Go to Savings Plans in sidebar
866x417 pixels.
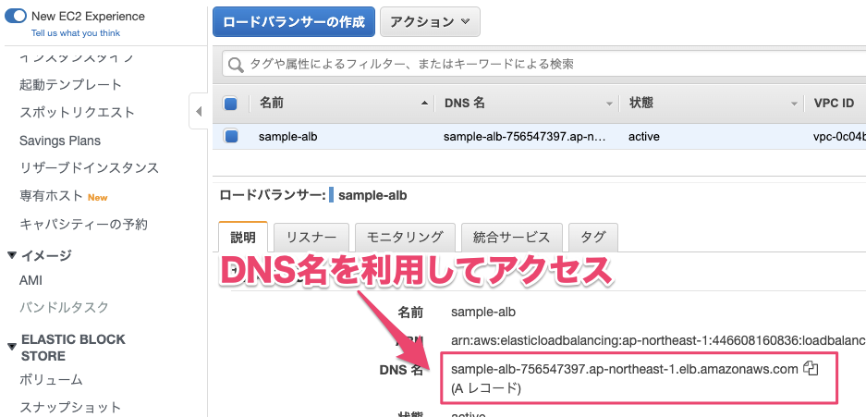(60, 141)
